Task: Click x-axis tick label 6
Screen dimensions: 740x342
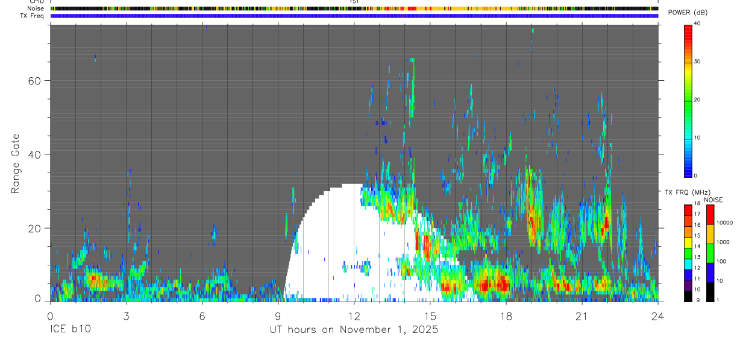Action: 202,316
